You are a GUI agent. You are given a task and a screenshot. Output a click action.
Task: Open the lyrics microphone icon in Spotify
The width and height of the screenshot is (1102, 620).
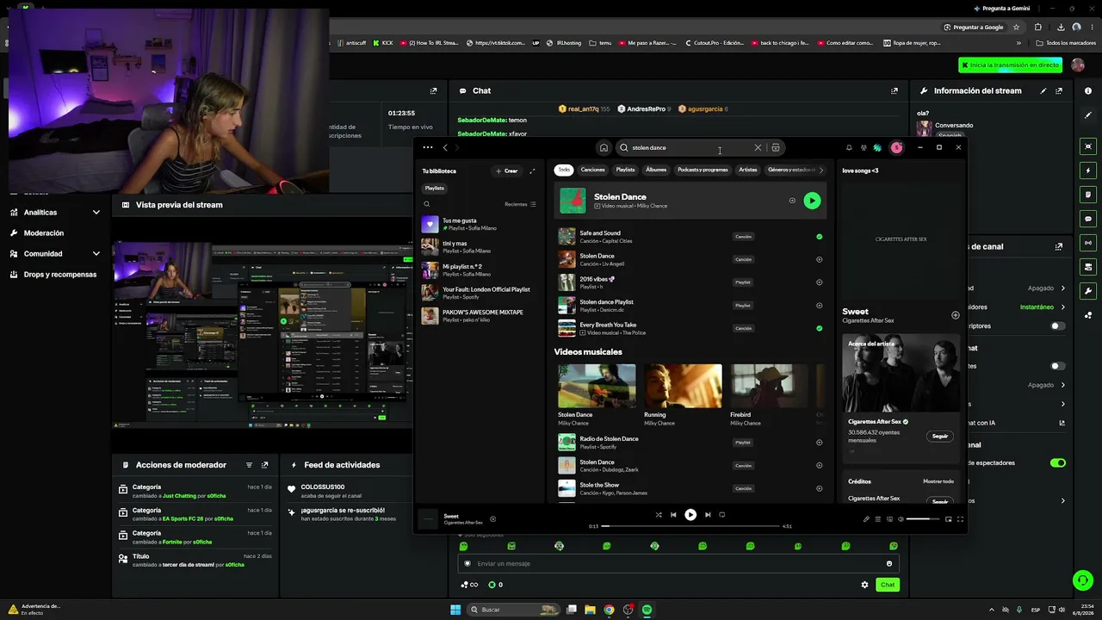point(866,519)
